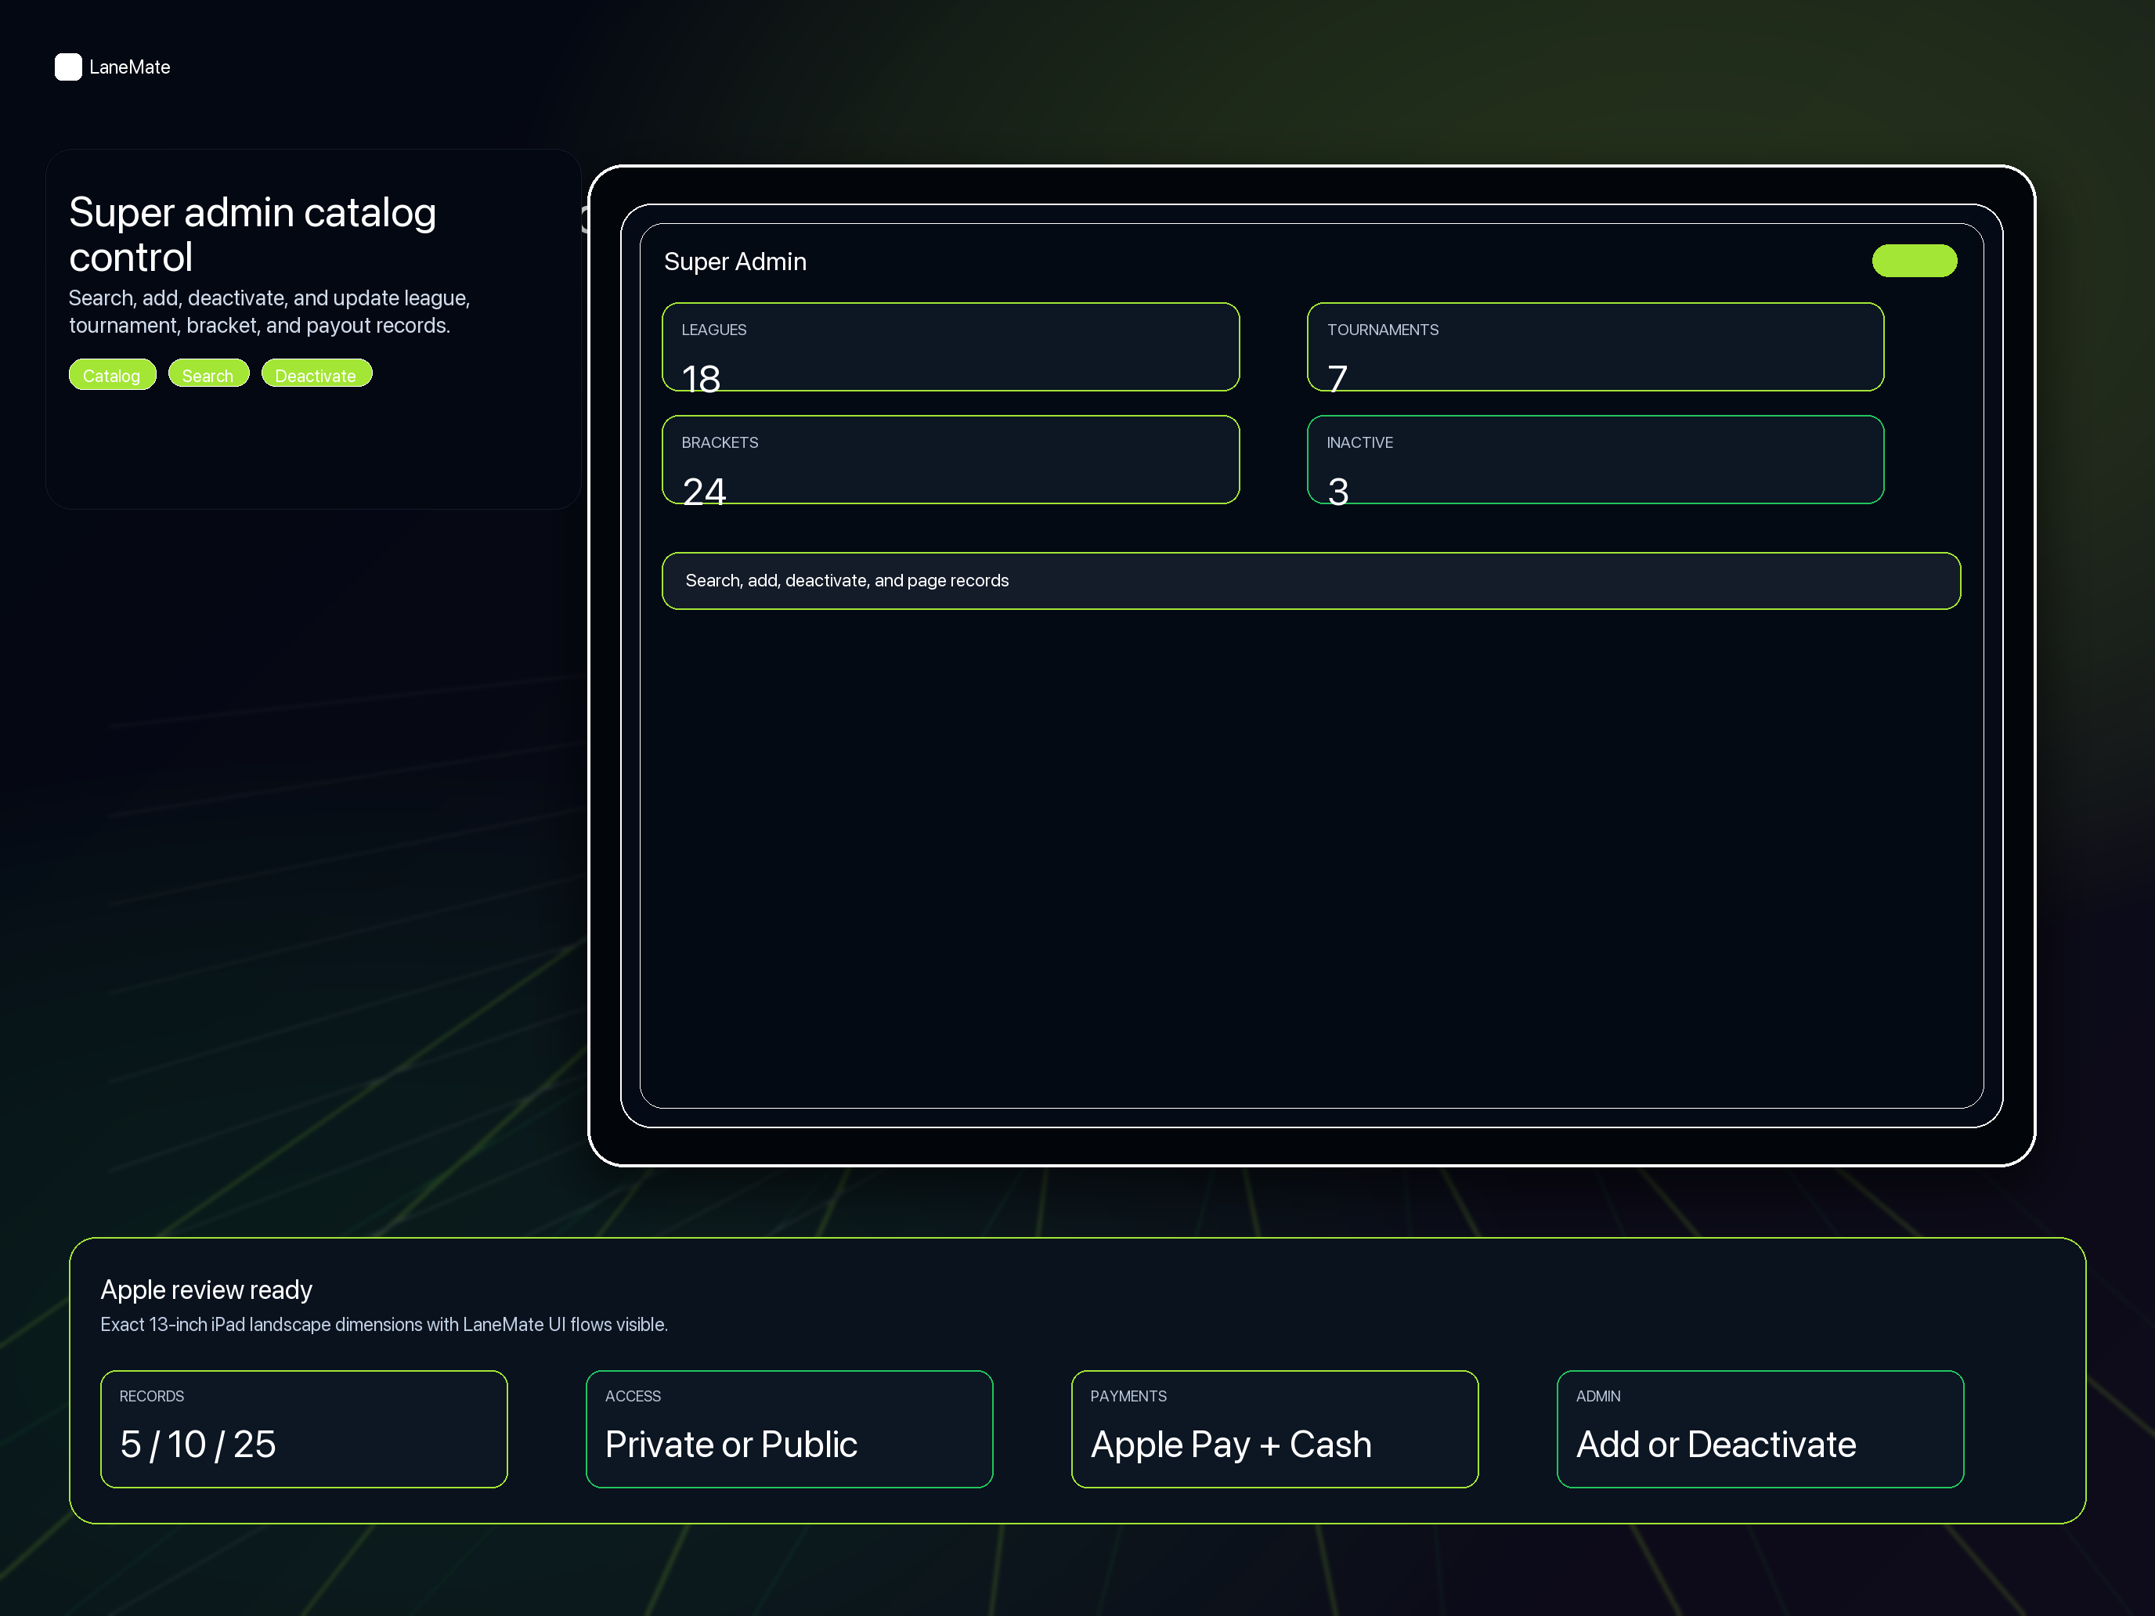The width and height of the screenshot is (2155, 1616).
Task: Open the Leagues stat card showing 18
Action: pos(951,347)
